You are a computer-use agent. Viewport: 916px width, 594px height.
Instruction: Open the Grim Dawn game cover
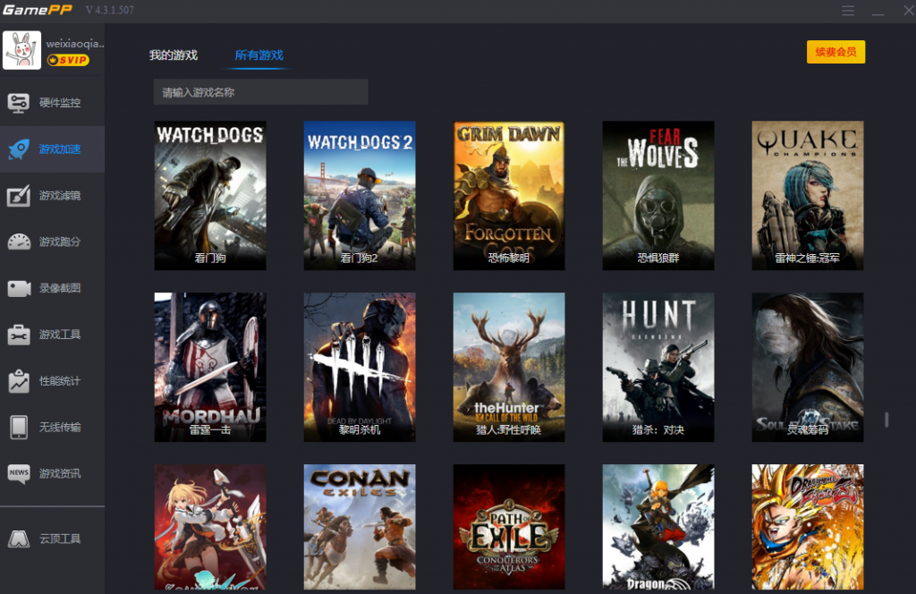[509, 195]
